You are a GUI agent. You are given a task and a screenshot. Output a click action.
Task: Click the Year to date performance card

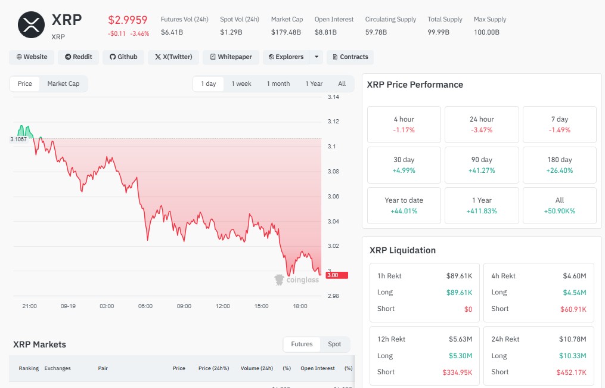coord(404,206)
